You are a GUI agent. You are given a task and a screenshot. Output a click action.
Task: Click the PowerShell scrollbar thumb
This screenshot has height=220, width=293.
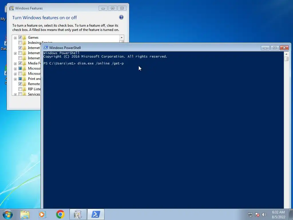(x=286, y=59)
